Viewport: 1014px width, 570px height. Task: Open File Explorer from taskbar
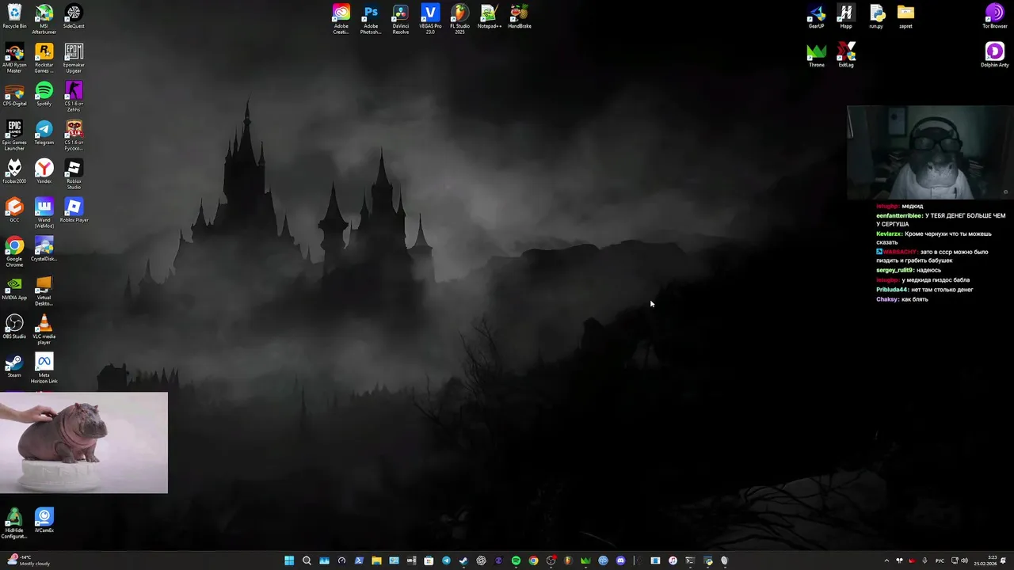(376, 560)
